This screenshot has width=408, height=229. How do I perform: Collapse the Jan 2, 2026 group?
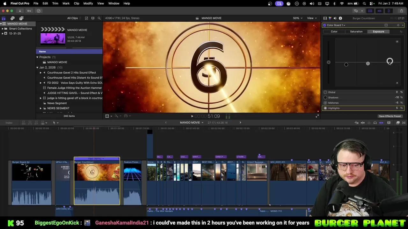tap(37, 67)
